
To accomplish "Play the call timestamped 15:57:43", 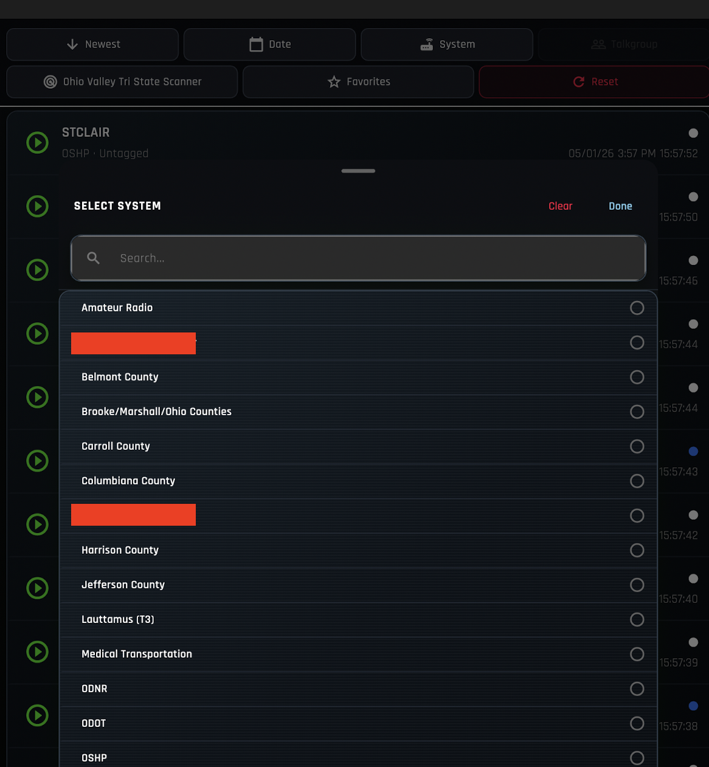I will (x=38, y=461).
